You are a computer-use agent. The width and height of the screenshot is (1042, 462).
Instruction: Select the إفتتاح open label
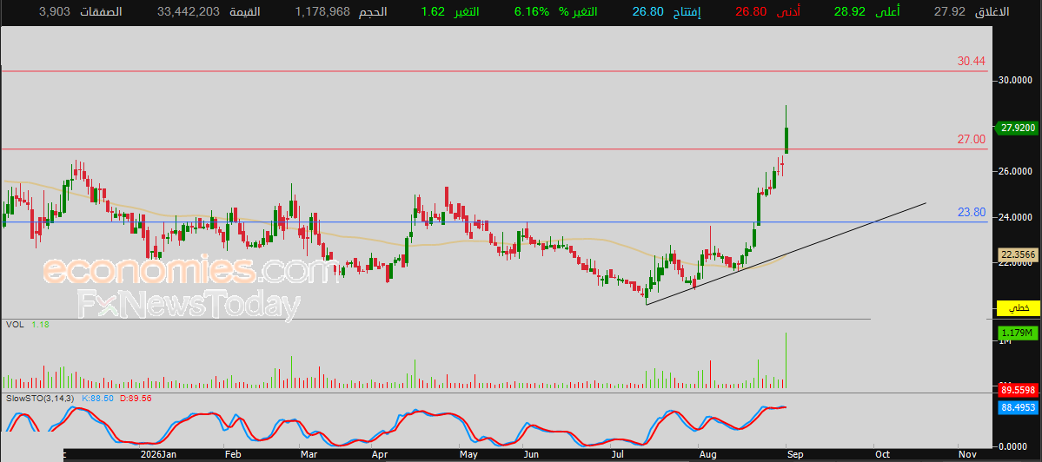click(687, 11)
